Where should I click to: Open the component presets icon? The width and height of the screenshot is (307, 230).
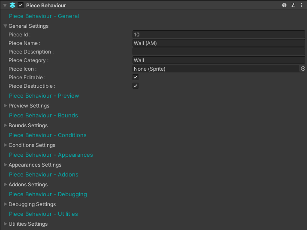[293, 5]
